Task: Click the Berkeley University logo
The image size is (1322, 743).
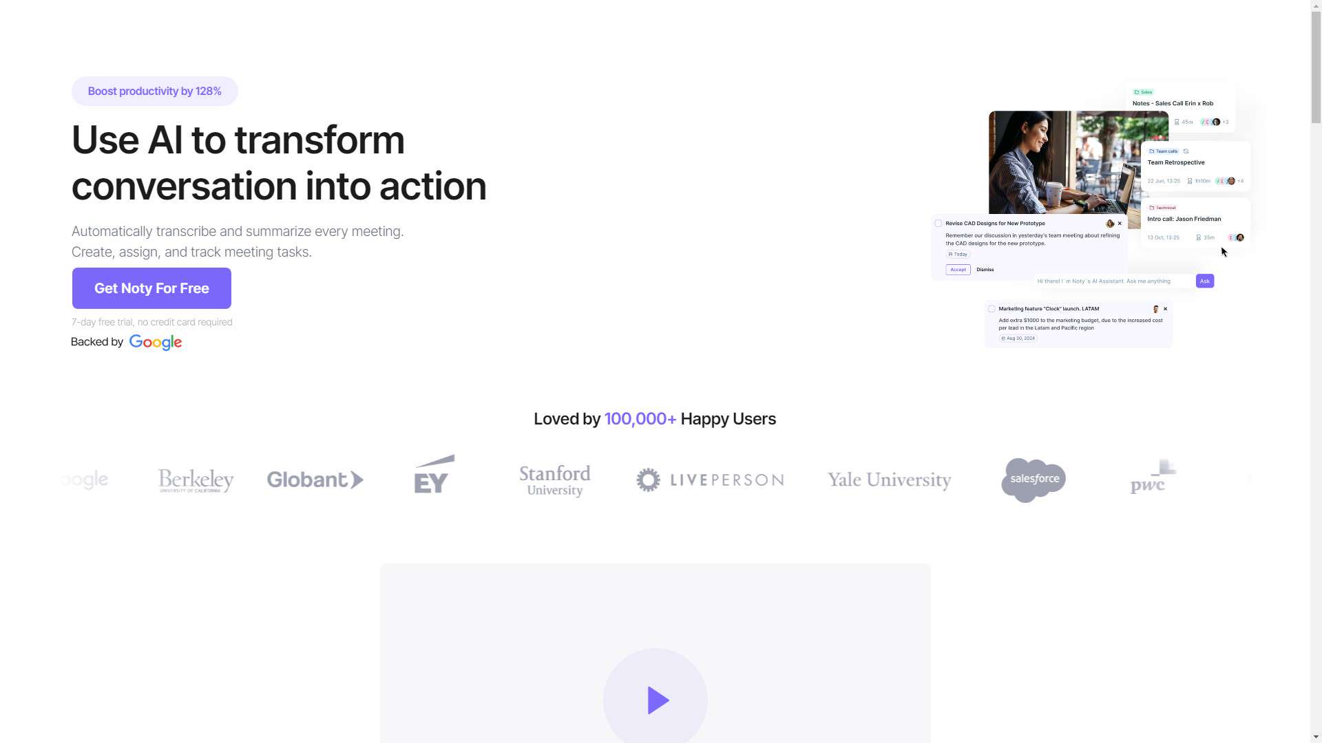Action: 196,480
